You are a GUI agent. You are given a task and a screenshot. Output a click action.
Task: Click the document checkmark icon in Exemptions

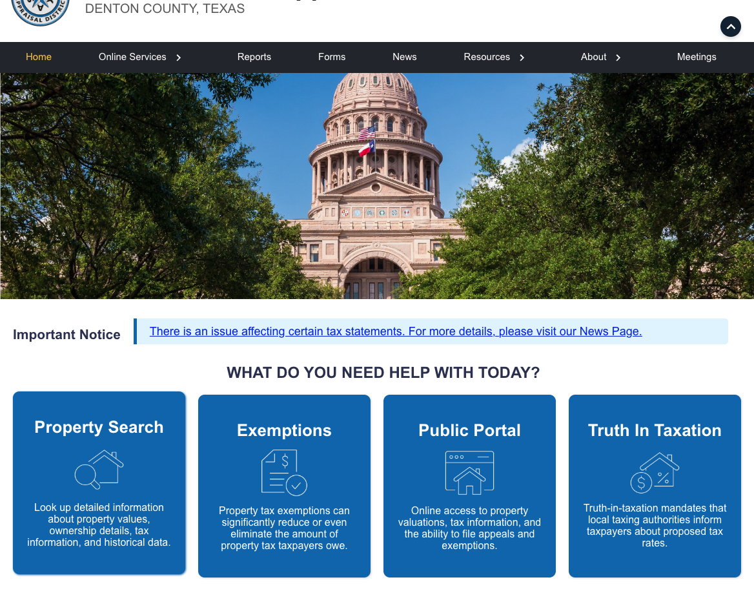pos(284,472)
